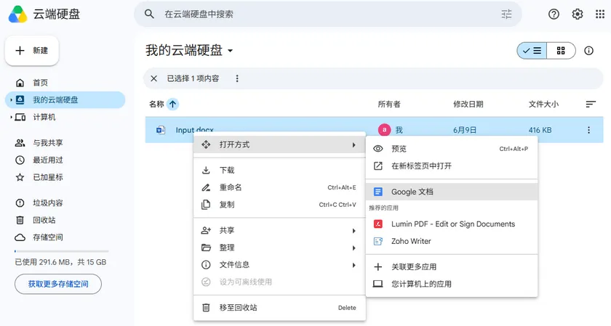Click the Word file icon for Input.docx
The image size is (611, 326).
pyautogui.click(x=161, y=130)
